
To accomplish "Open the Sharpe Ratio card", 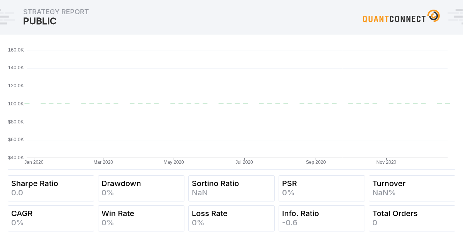I will click(51, 188).
